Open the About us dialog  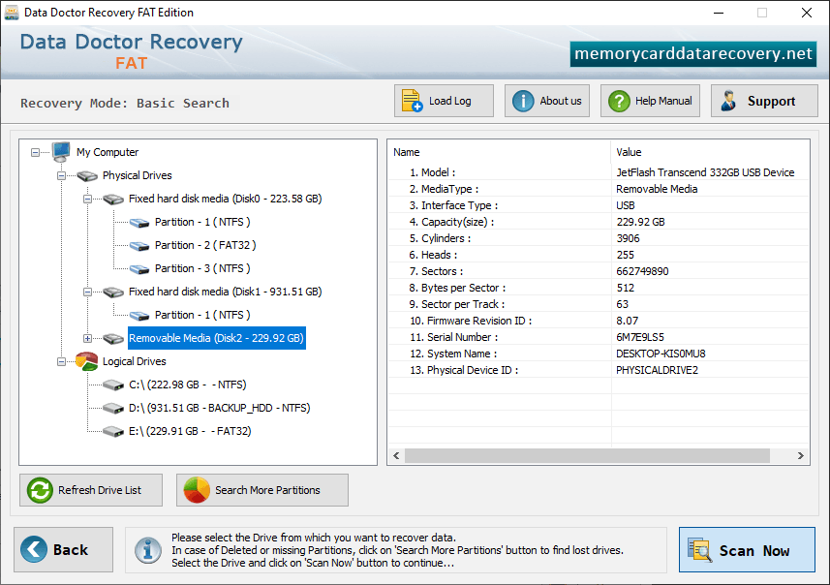click(x=547, y=101)
